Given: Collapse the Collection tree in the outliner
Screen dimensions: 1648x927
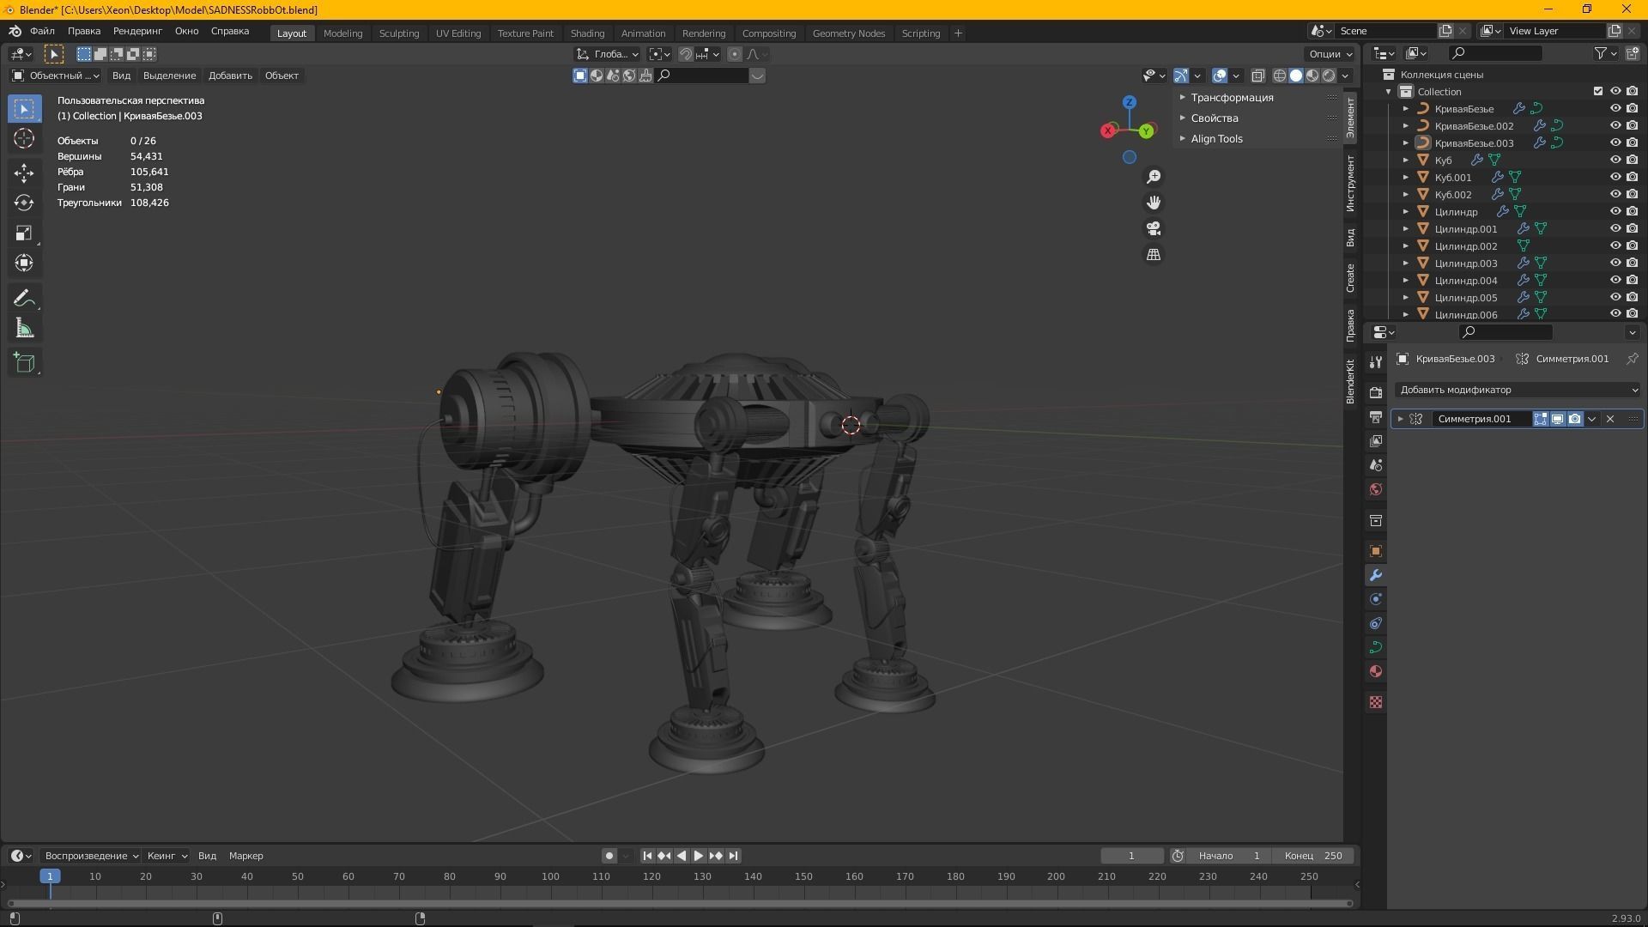Looking at the screenshot, I should [x=1388, y=91].
